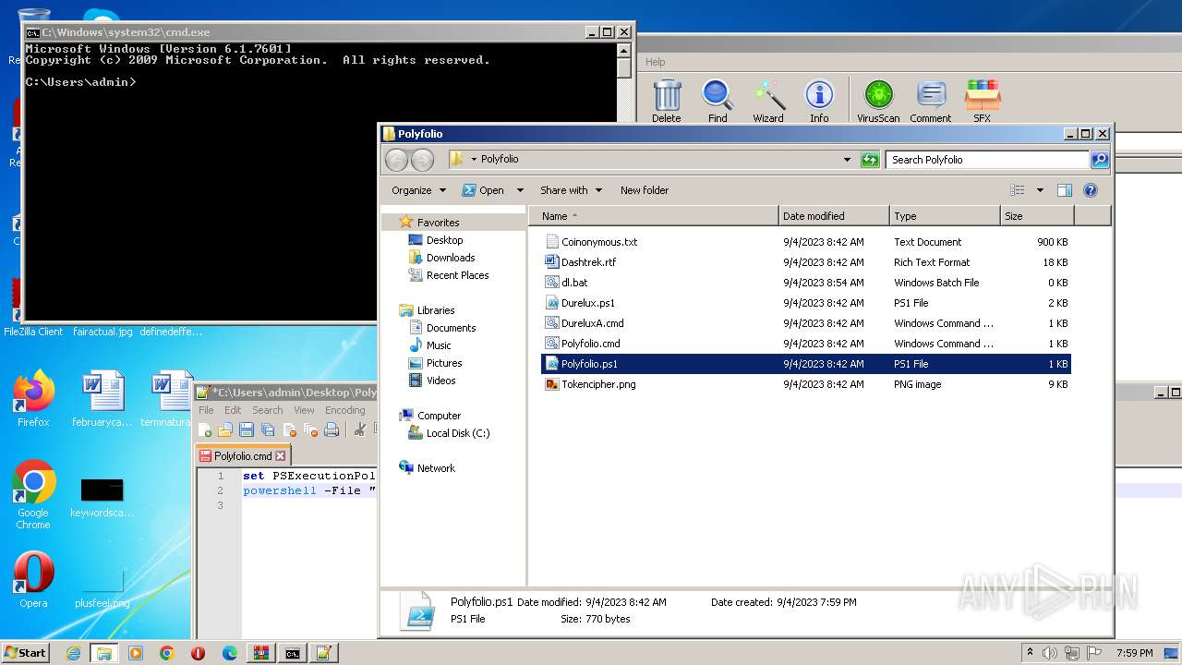Click Change your view icon in Explorer
The width and height of the screenshot is (1182, 665).
[1018, 190]
